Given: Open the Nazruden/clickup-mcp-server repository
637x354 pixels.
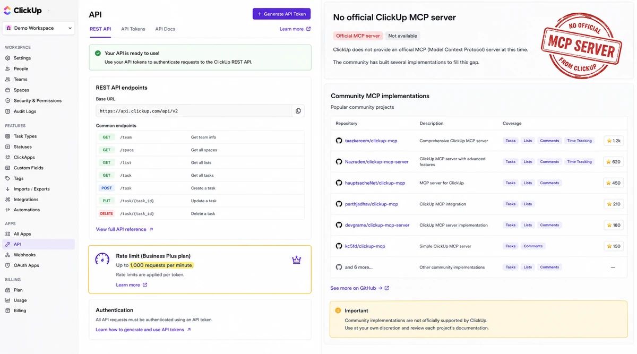Looking at the screenshot, I should [x=377, y=161].
